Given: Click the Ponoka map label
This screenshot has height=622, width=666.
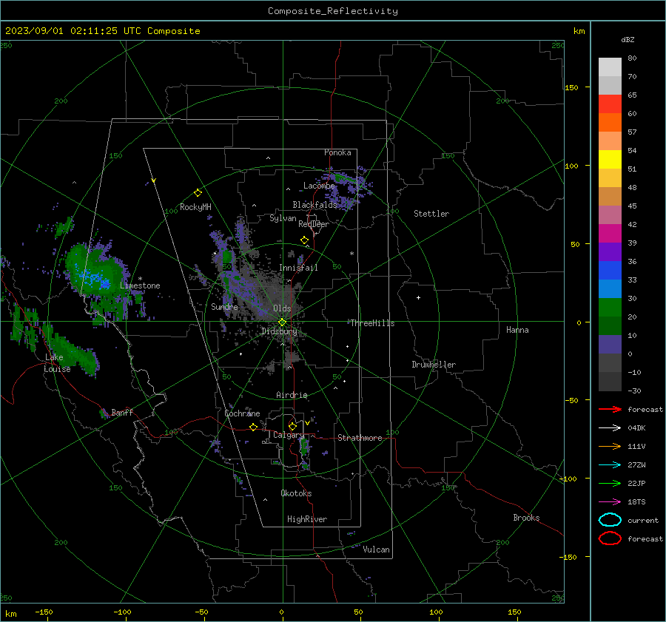Looking at the screenshot, I should 337,152.
